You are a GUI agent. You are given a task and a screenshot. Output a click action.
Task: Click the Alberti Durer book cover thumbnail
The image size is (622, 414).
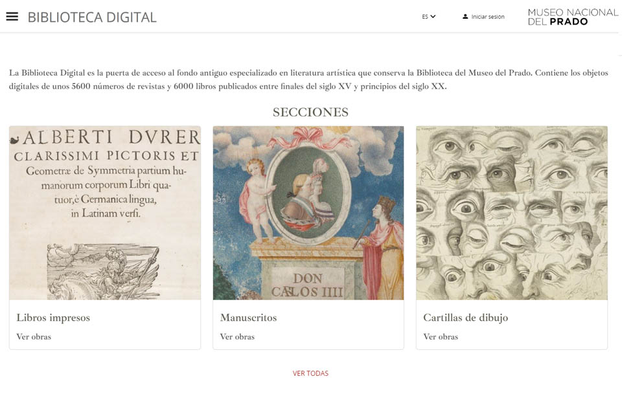point(104,212)
